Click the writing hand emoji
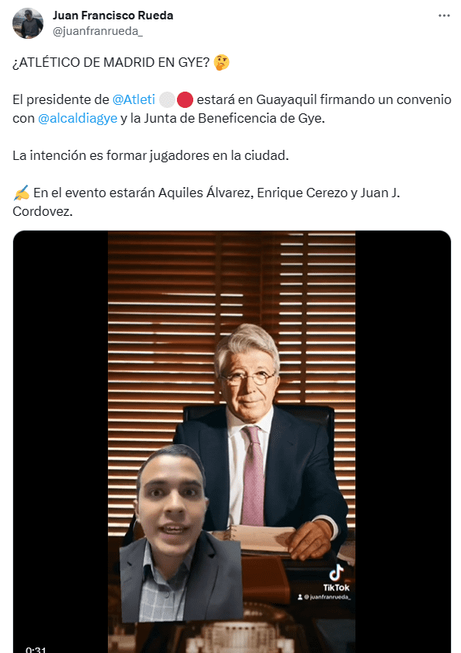 (x=21, y=193)
